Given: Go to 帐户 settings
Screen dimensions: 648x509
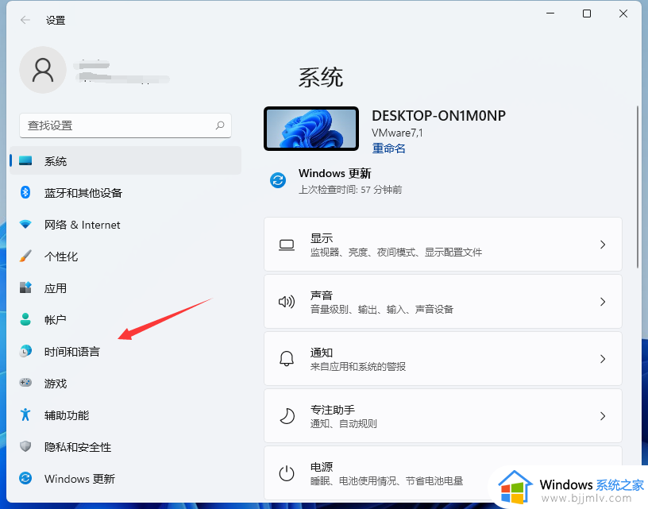Looking at the screenshot, I should point(125,319).
